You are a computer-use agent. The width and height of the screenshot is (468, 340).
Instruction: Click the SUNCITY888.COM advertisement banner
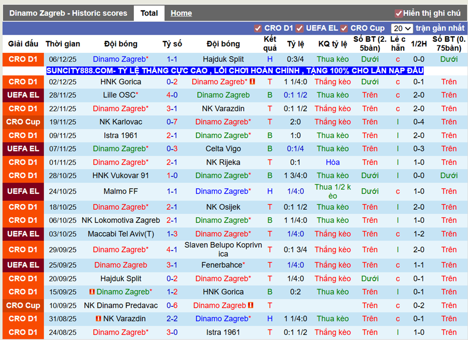click(235, 71)
